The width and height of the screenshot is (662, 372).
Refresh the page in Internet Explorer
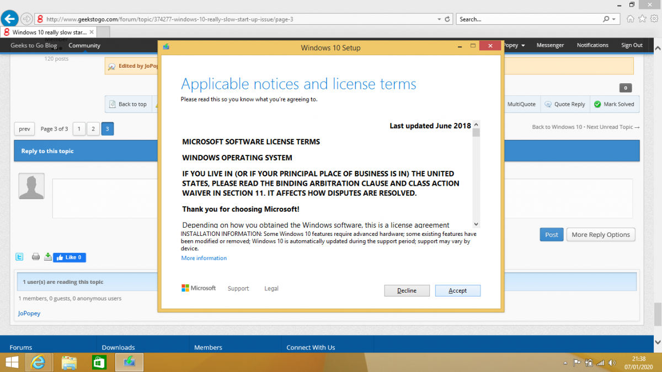pyautogui.click(x=447, y=19)
